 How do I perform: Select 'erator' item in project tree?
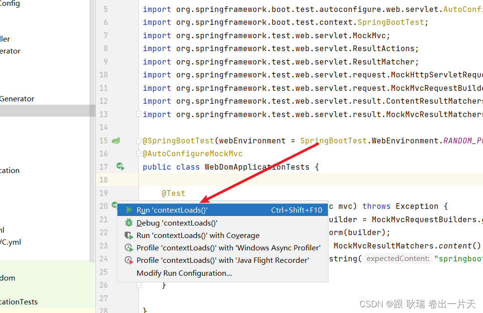(x=10, y=51)
